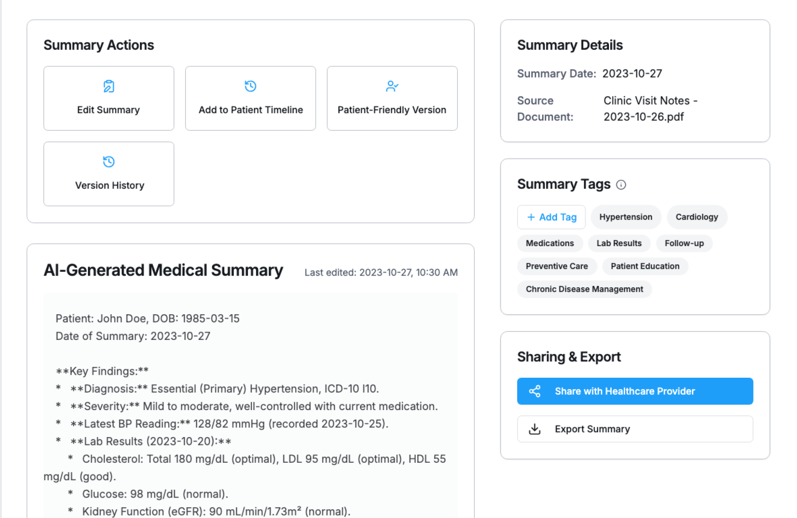Select the Cardiology tag

[697, 217]
